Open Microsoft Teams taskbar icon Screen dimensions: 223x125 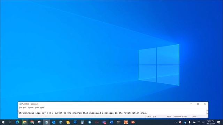click(104, 122)
